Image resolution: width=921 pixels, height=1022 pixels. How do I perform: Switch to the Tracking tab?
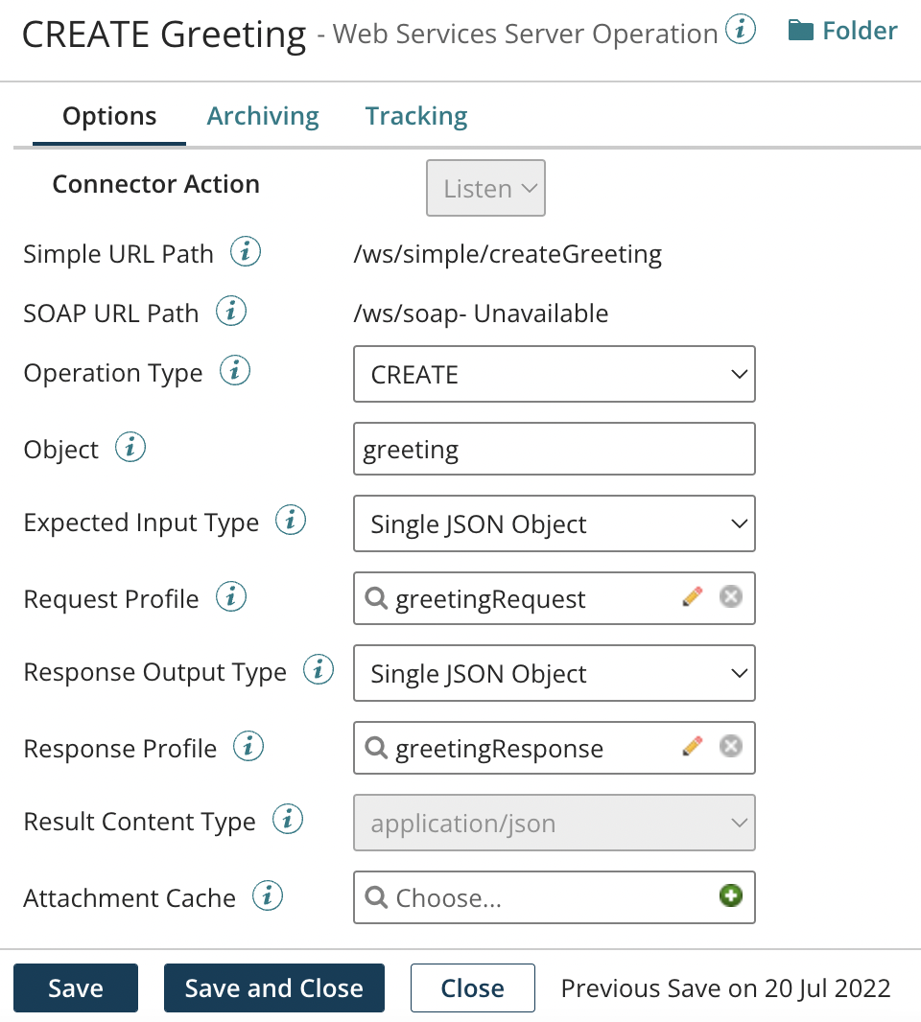[x=415, y=115]
